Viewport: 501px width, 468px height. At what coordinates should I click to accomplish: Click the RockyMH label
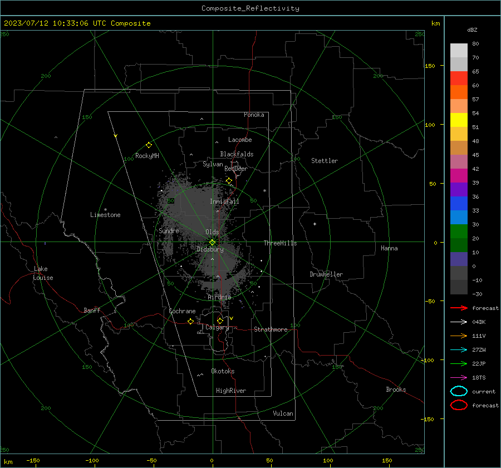[147, 156]
